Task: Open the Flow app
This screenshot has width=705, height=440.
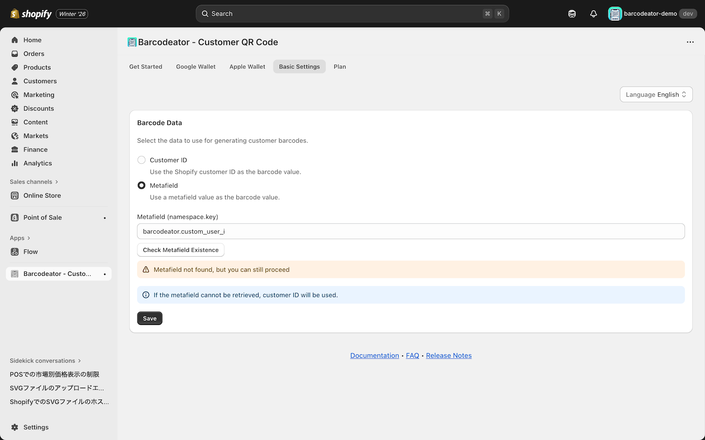Action: coord(30,252)
